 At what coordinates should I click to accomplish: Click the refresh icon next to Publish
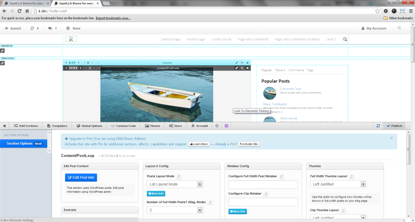click(378, 126)
